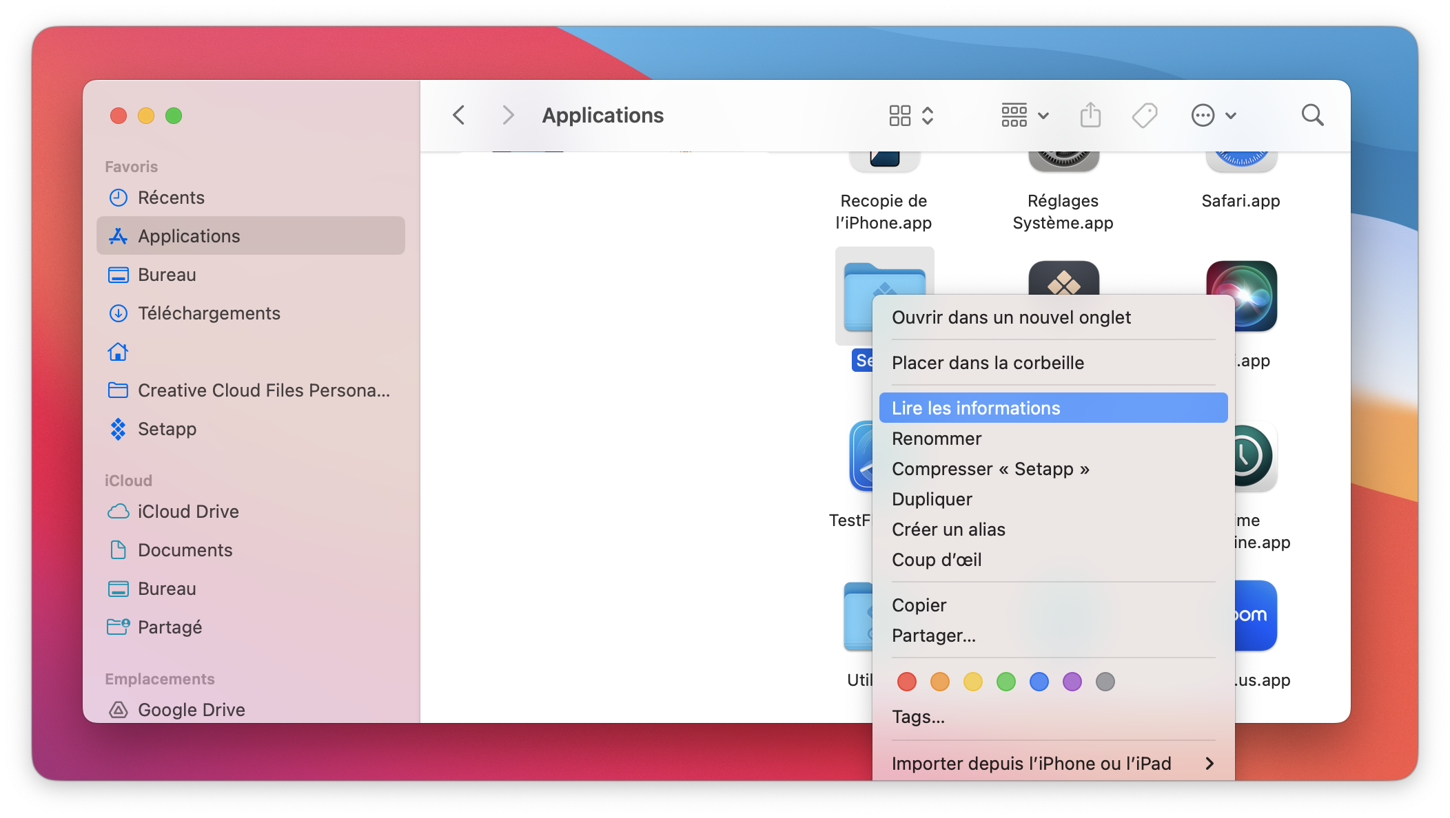The width and height of the screenshot is (1450, 818).
Task: Expand the Importer depuis l'iPhone submenu
Action: coord(1032,763)
